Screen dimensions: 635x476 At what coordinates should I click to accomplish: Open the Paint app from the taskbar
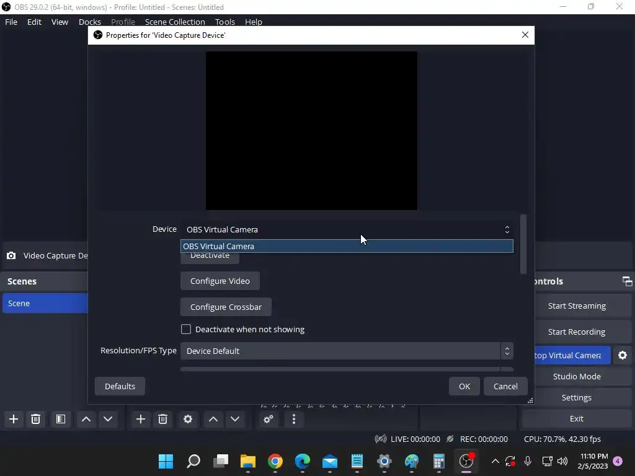pos(412,461)
